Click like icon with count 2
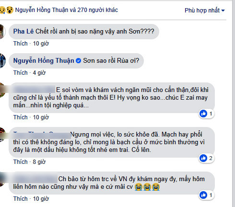The width and height of the screenshot is (235, 207). pyautogui.click(x=203, y=158)
